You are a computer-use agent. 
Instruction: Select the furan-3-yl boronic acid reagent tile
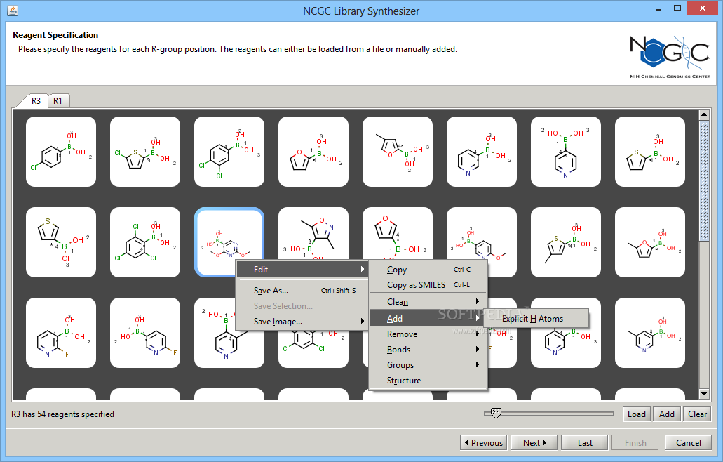coord(398,233)
